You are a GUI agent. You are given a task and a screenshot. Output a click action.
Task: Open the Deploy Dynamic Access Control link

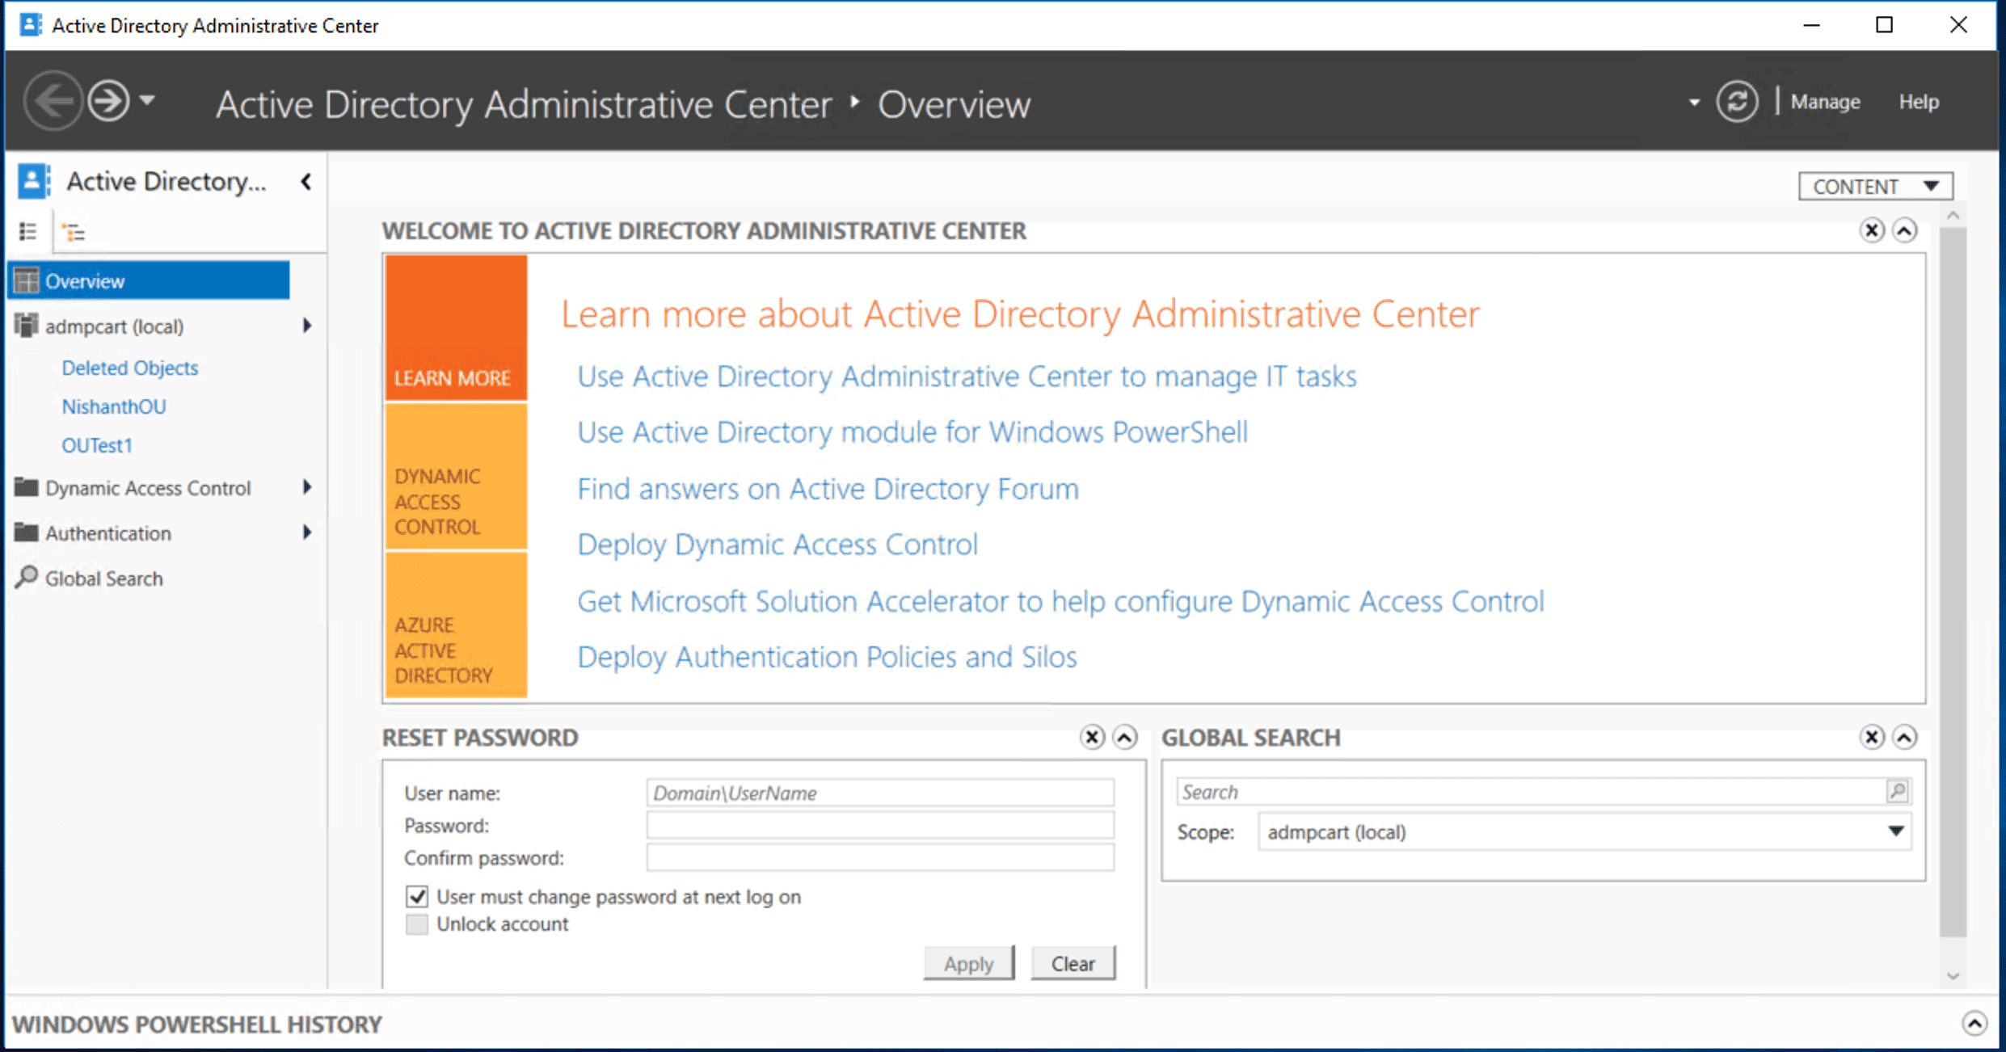(777, 544)
